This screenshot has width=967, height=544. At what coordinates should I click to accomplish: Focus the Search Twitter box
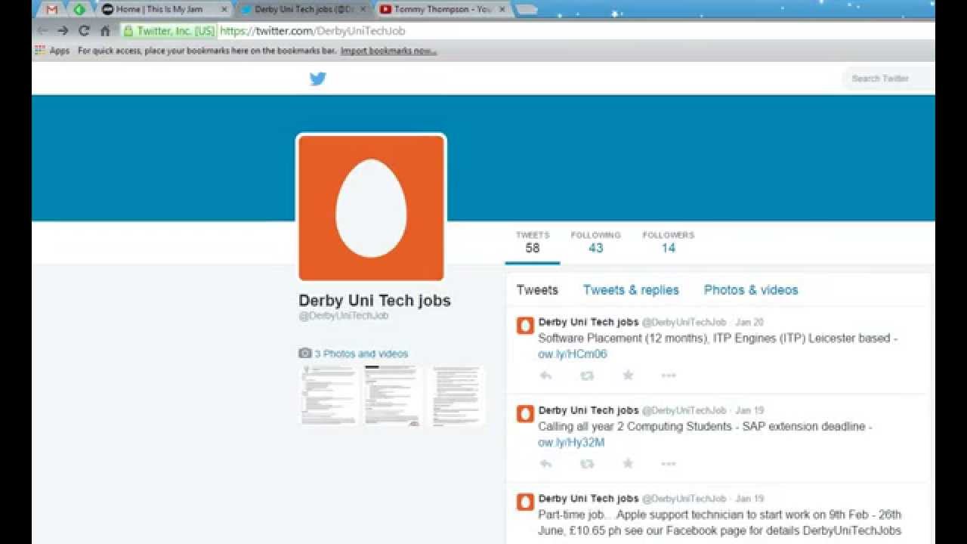pyautogui.click(x=888, y=79)
